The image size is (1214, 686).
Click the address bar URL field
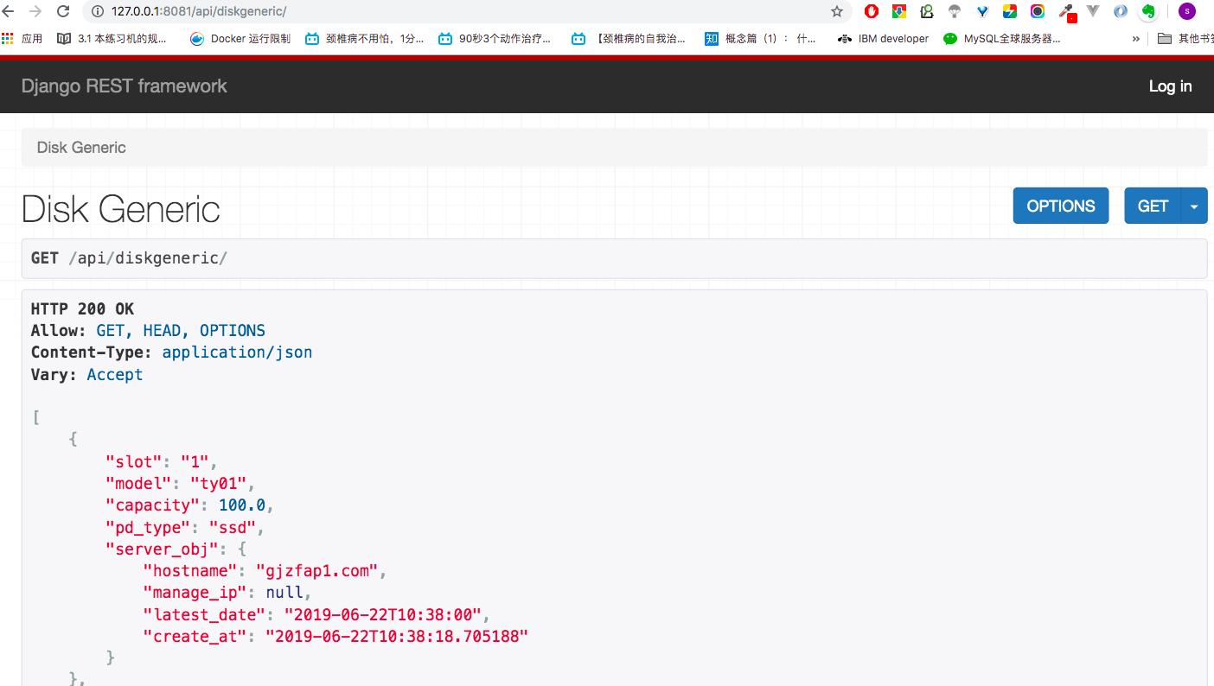[x=467, y=11]
